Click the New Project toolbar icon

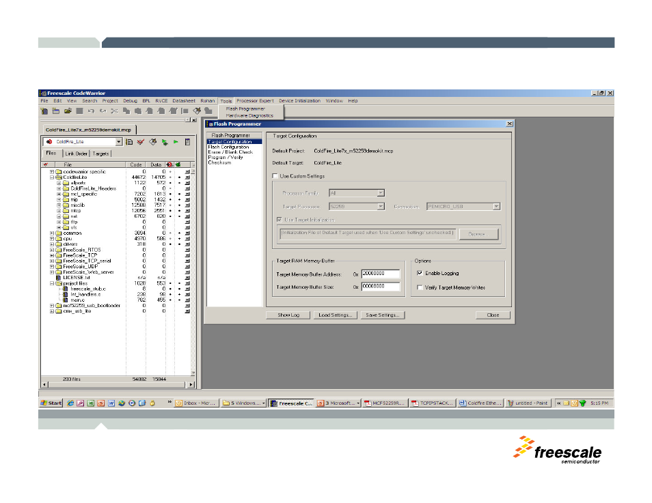[x=56, y=111]
